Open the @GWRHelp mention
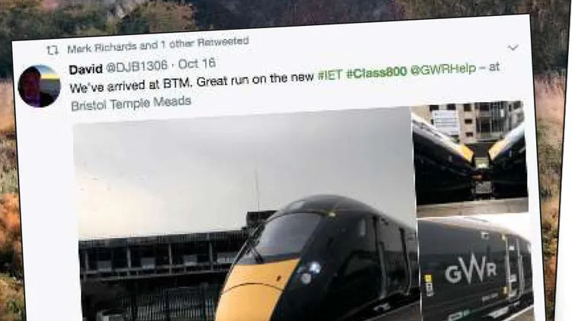Image resolution: width=572 pixels, height=321 pixels. pyautogui.click(x=443, y=69)
